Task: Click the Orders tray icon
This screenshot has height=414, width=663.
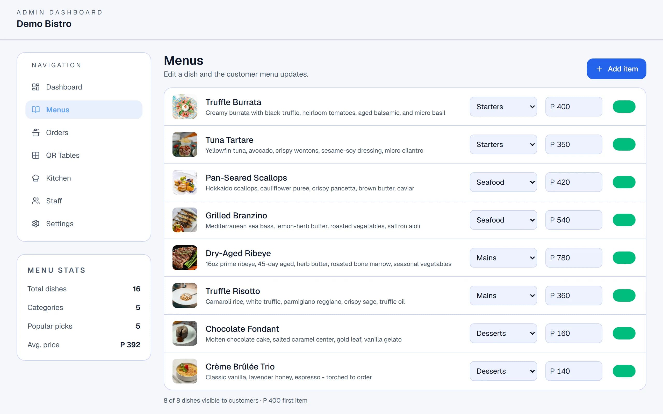Action: tap(36, 132)
